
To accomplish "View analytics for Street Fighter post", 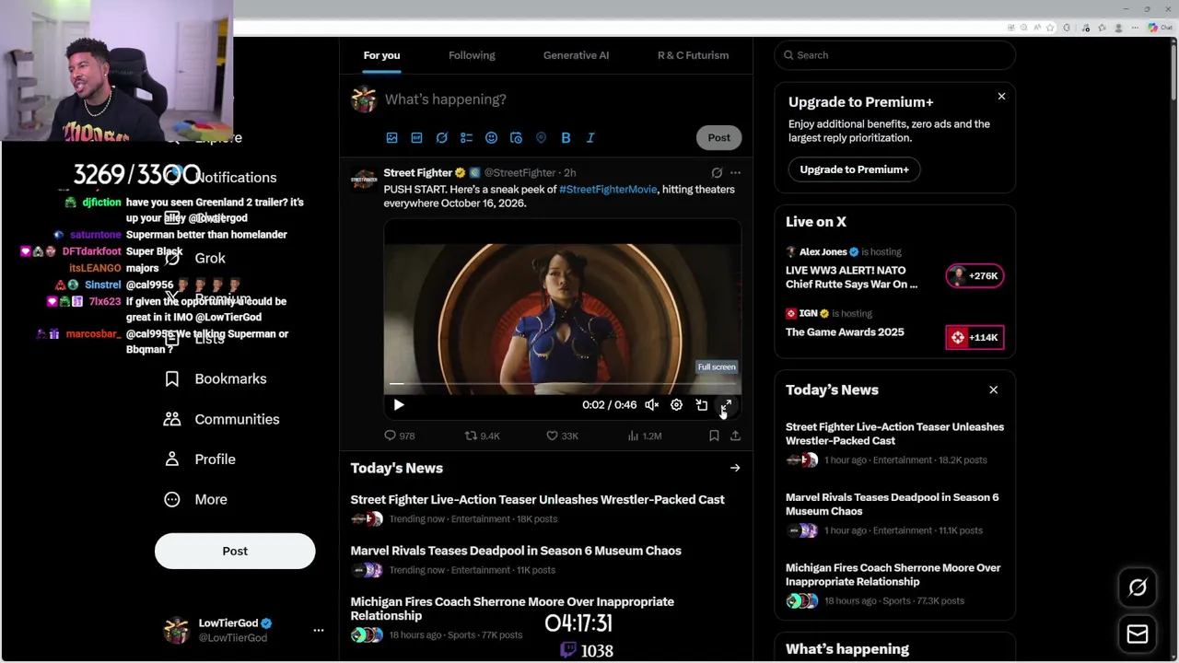I will 644,436.
